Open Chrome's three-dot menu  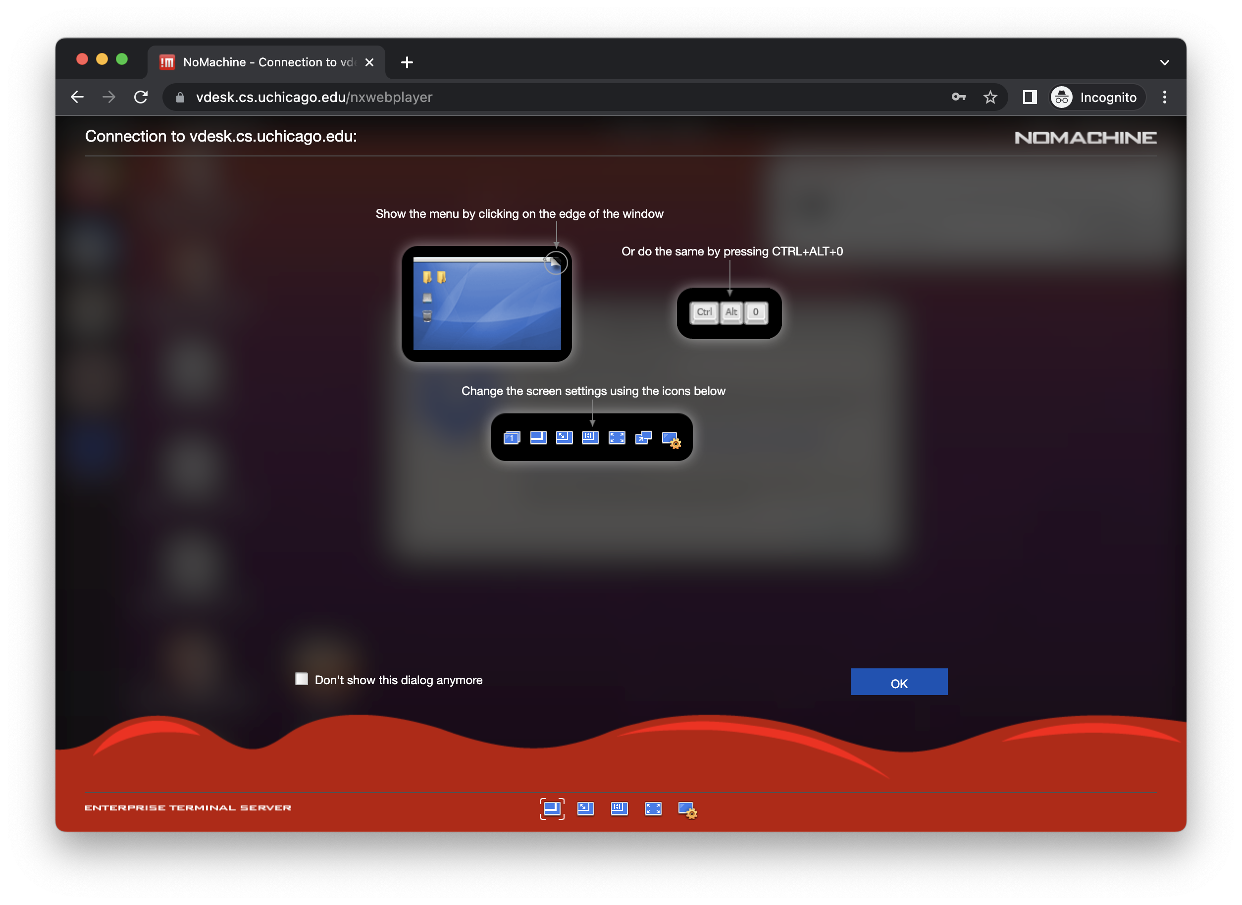(1164, 97)
